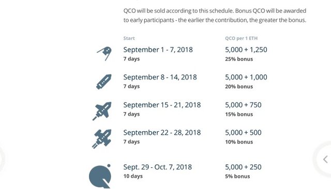Screen dimensions: 331x189
Task: Click the September 22 - 28, 2018 text
Action: click(162, 133)
